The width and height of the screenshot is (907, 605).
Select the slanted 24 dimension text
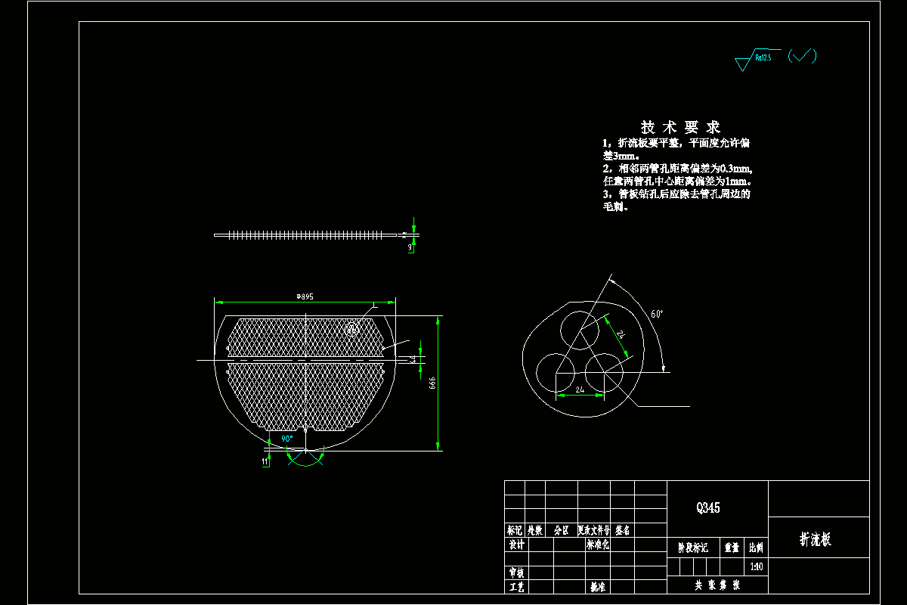pyautogui.click(x=621, y=334)
